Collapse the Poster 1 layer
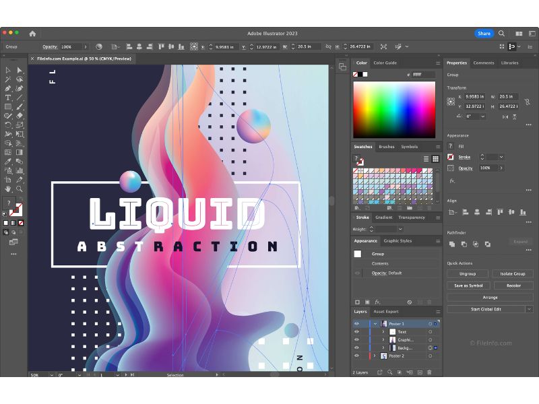Image resolution: width=539 pixels, height=404 pixels. (x=376, y=323)
